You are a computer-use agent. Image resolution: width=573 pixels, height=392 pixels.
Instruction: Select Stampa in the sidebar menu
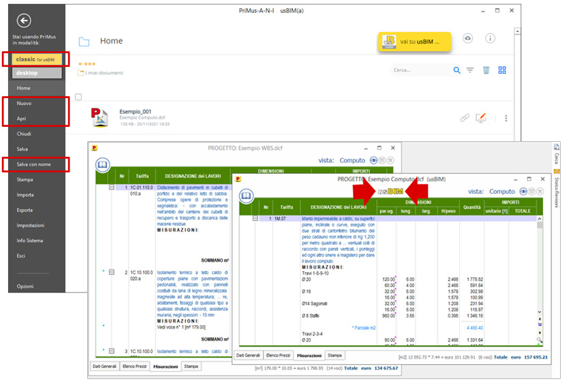tap(25, 180)
